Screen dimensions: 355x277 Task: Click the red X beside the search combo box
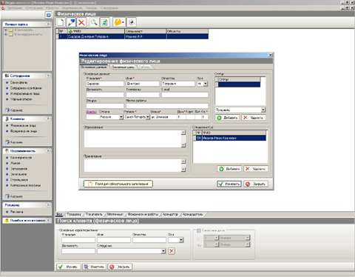(172, 251)
